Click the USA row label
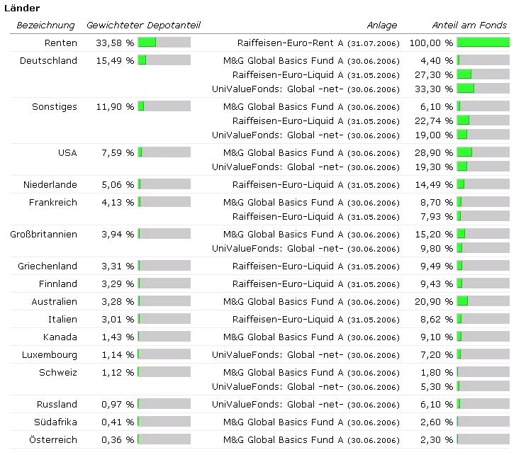Screen dimensions: 521x455 (67, 153)
